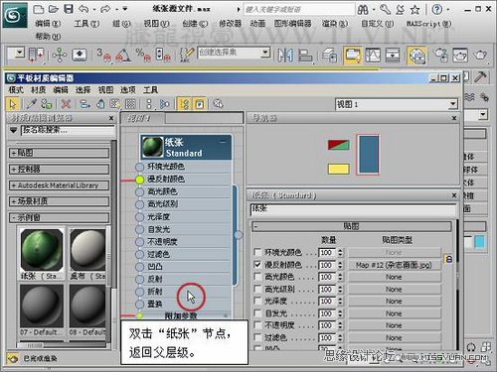
Task: Click the red X Delete Selected icon
Action: [x=66, y=104]
